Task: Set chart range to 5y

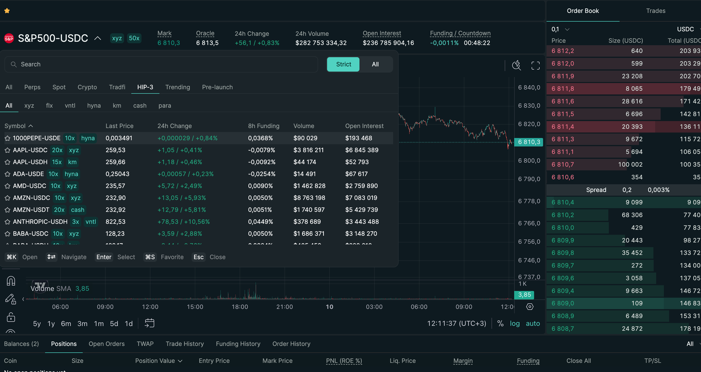Action: click(x=37, y=324)
